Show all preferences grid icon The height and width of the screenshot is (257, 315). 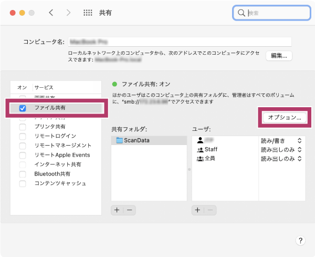(x=88, y=13)
